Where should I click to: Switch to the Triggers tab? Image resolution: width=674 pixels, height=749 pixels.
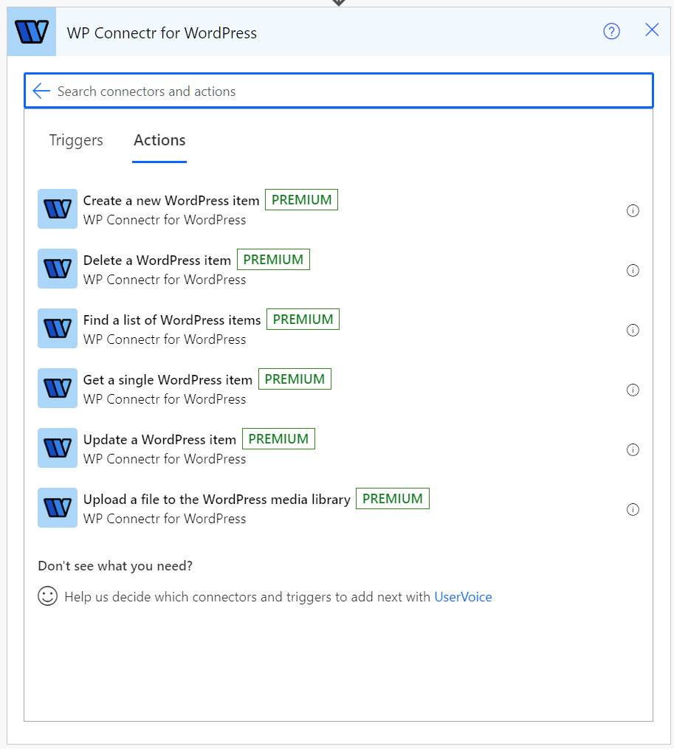(x=75, y=139)
